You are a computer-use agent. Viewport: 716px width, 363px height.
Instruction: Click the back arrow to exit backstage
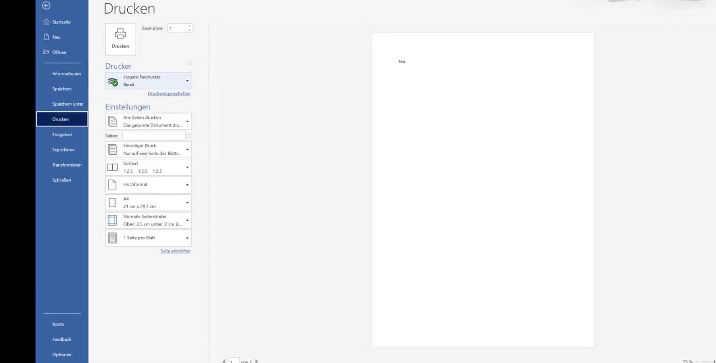coord(46,5)
